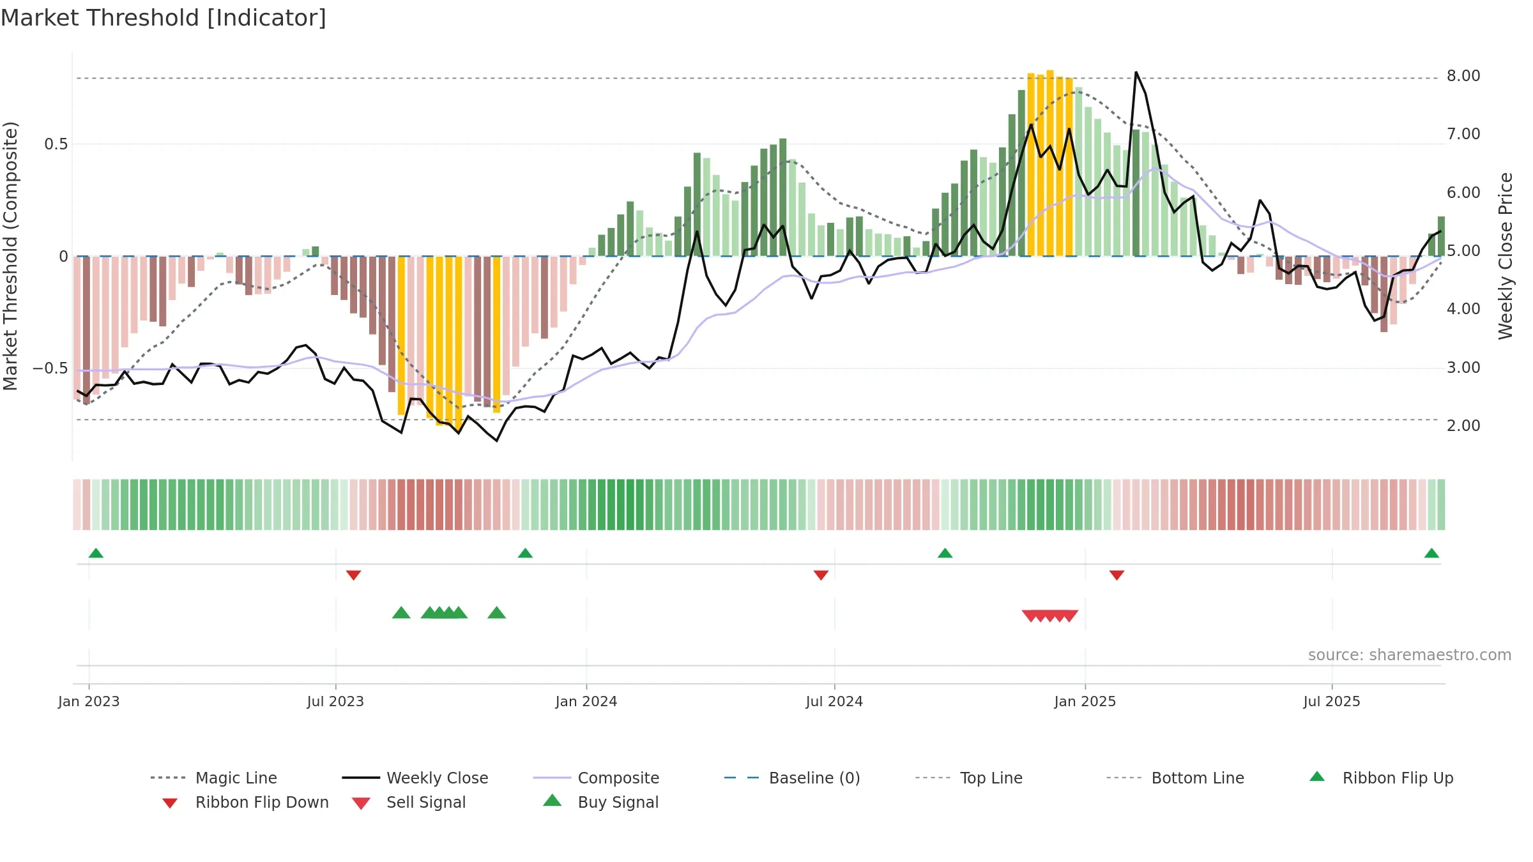Click the Jul 2024 x-axis label
This screenshot has height=862, width=1533.
pos(834,702)
